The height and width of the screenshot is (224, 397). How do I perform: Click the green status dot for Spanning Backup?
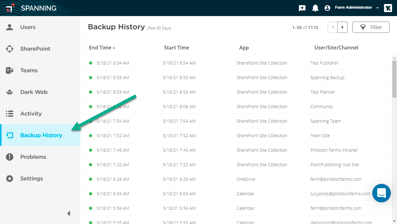pos(91,78)
